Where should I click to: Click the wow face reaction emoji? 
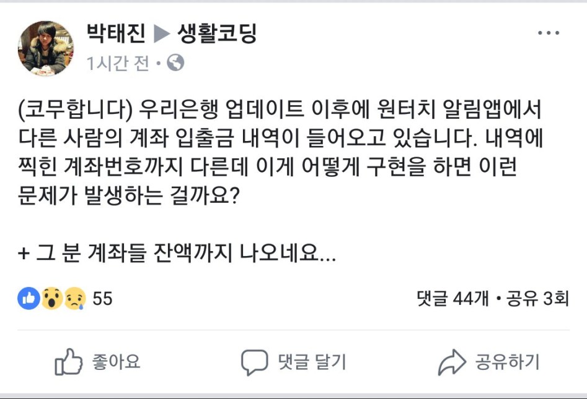[51, 299]
